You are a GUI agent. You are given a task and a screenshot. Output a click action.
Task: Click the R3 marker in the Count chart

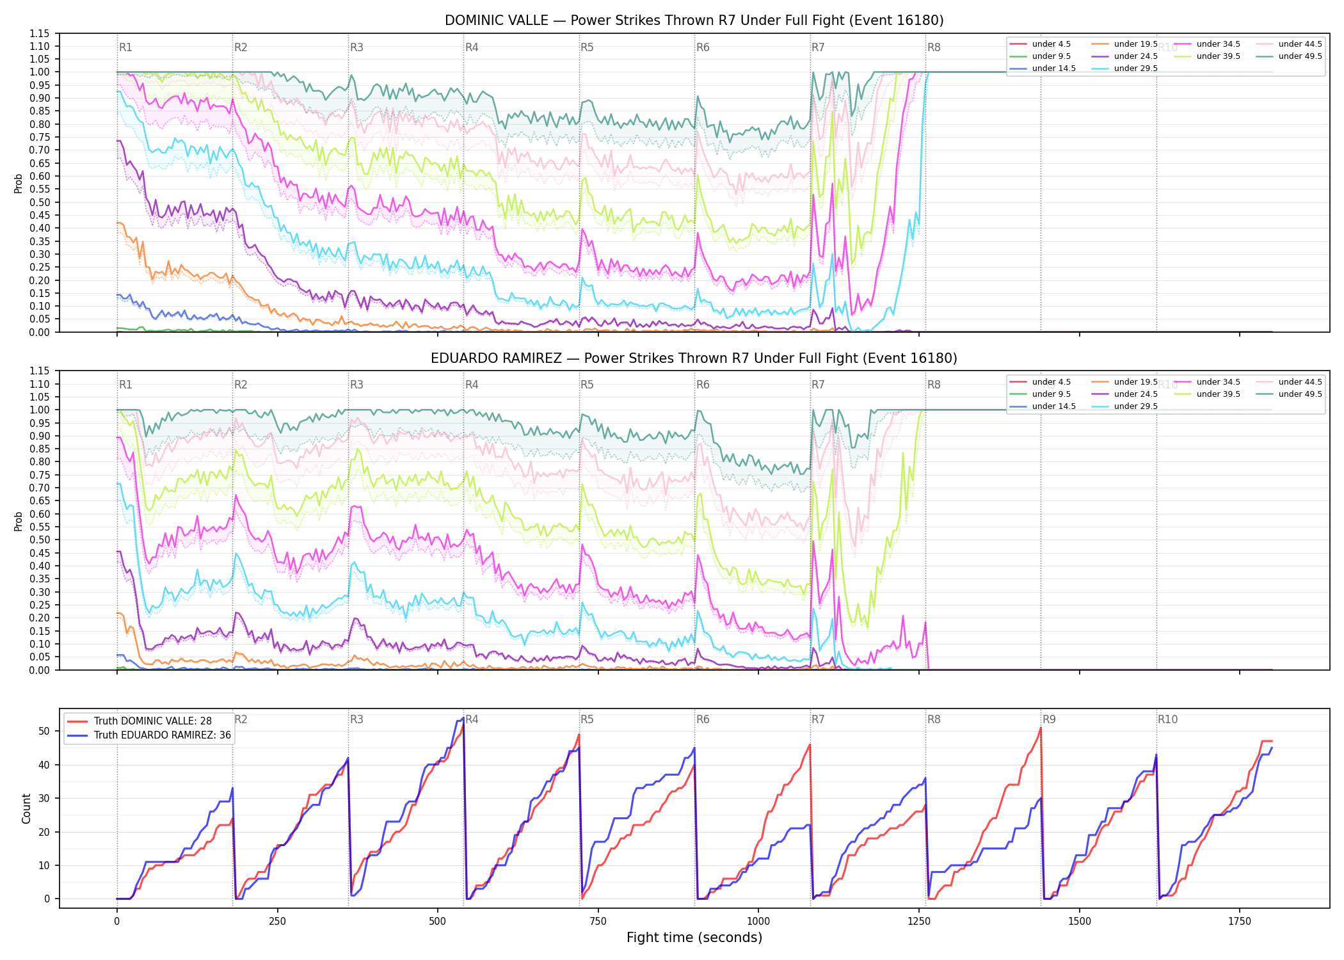[356, 719]
